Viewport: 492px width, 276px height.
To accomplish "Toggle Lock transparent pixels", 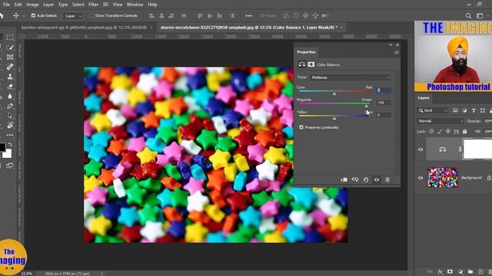I will pyautogui.click(x=431, y=131).
